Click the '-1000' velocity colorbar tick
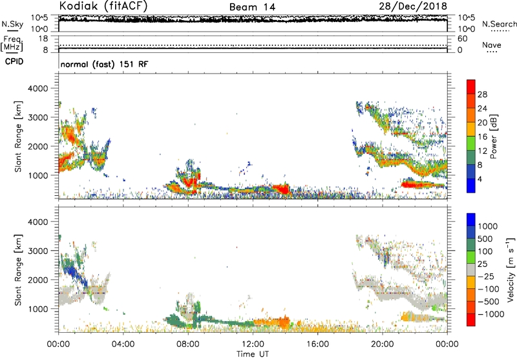This screenshot has width=517, height=358. (x=491, y=314)
